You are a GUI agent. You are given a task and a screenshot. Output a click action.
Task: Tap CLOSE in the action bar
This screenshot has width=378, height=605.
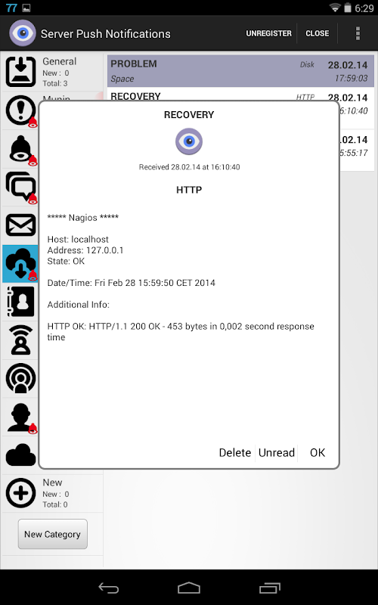(x=317, y=33)
